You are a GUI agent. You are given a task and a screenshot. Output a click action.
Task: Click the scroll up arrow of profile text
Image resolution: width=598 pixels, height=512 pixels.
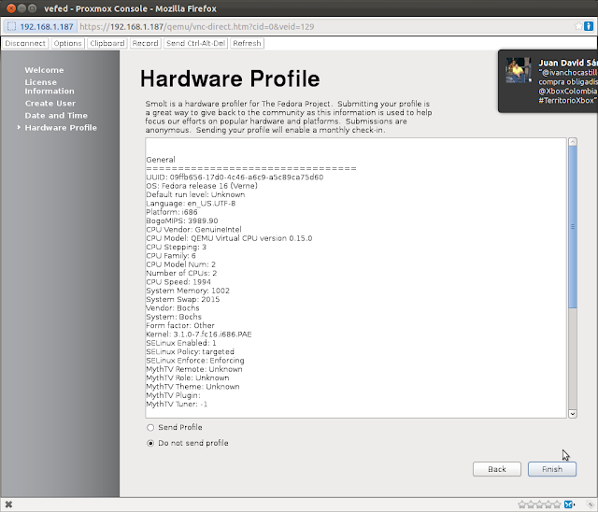(x=573, y=142)
